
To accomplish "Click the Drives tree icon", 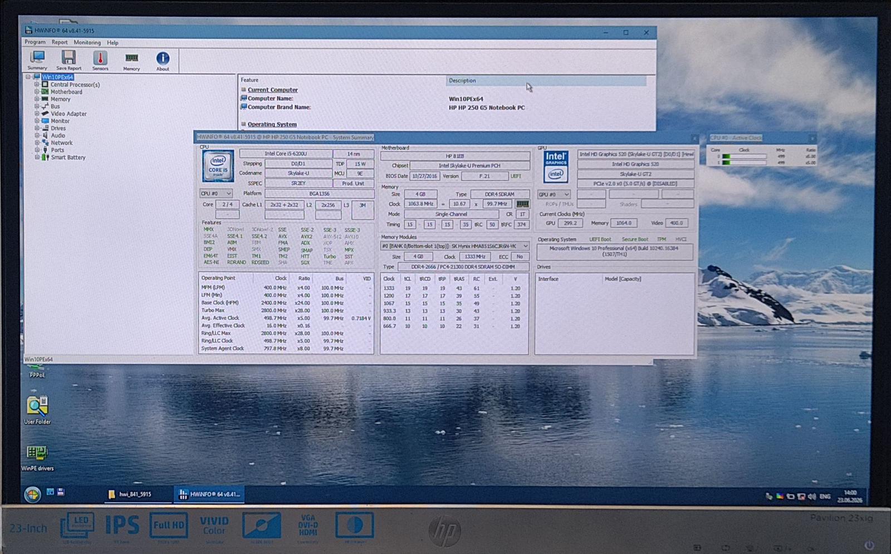I will pyautogui.click(x=45, y=128).
